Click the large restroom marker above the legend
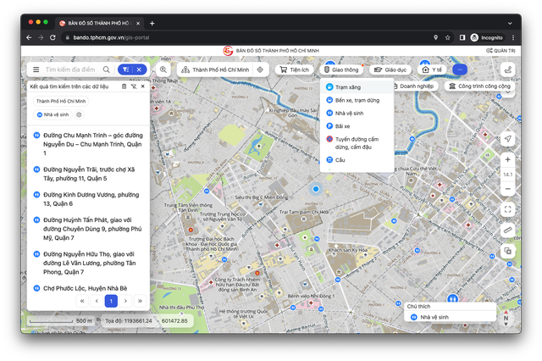The width and height of the screenshot is (542, 361). 453,298
